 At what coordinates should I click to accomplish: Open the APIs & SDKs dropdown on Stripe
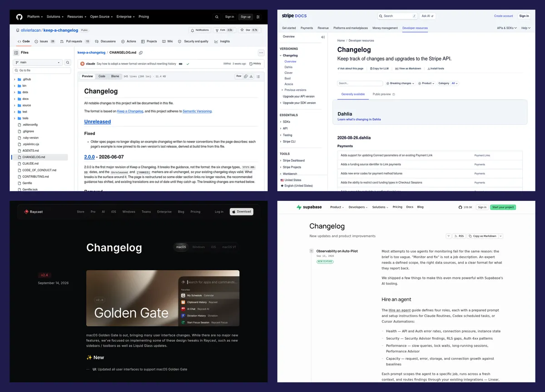point(507,28)
